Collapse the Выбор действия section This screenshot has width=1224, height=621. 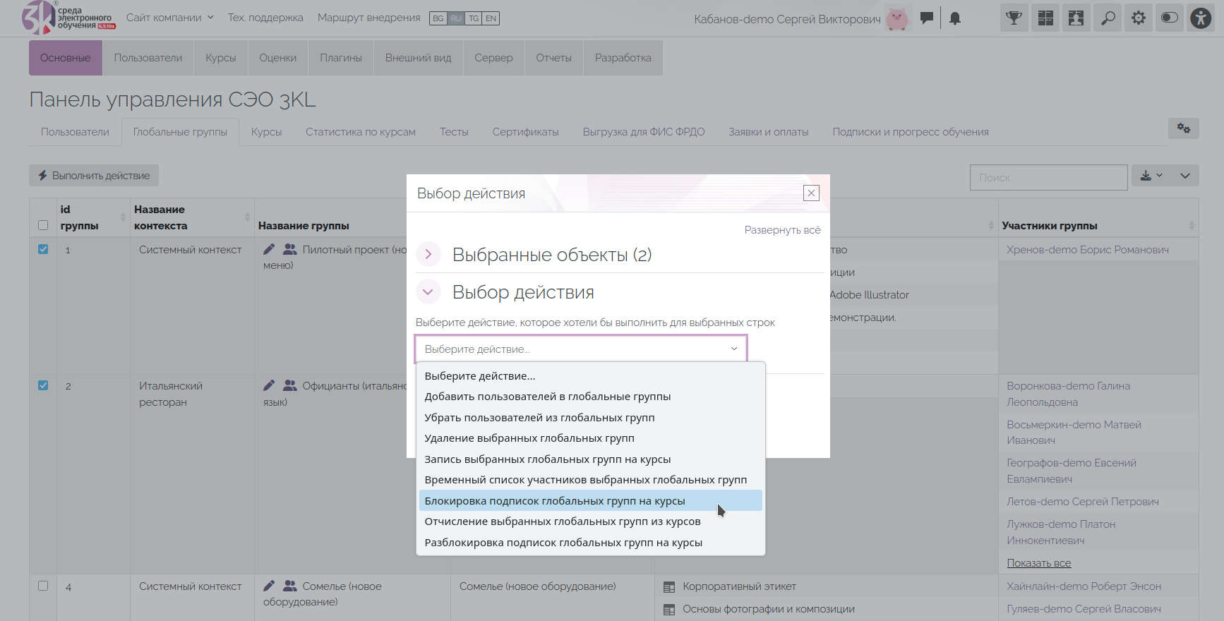(428, 292)
